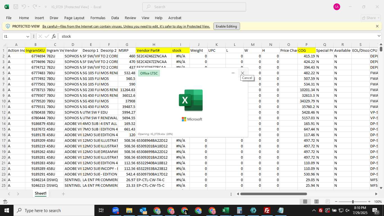Click the zoom slider handle
This screenshot has width=384, height=216.
(x=353, y=202)
